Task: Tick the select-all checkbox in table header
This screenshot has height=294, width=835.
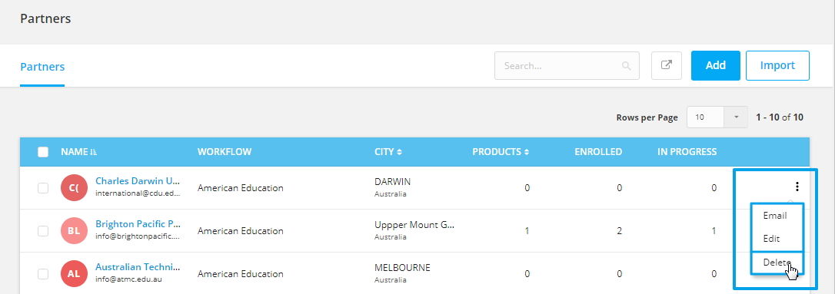Action: coord(43,152)
